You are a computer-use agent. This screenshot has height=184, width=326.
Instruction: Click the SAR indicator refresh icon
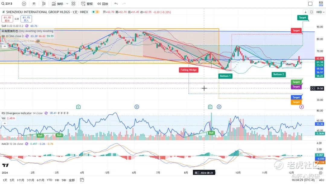point(27,26)
